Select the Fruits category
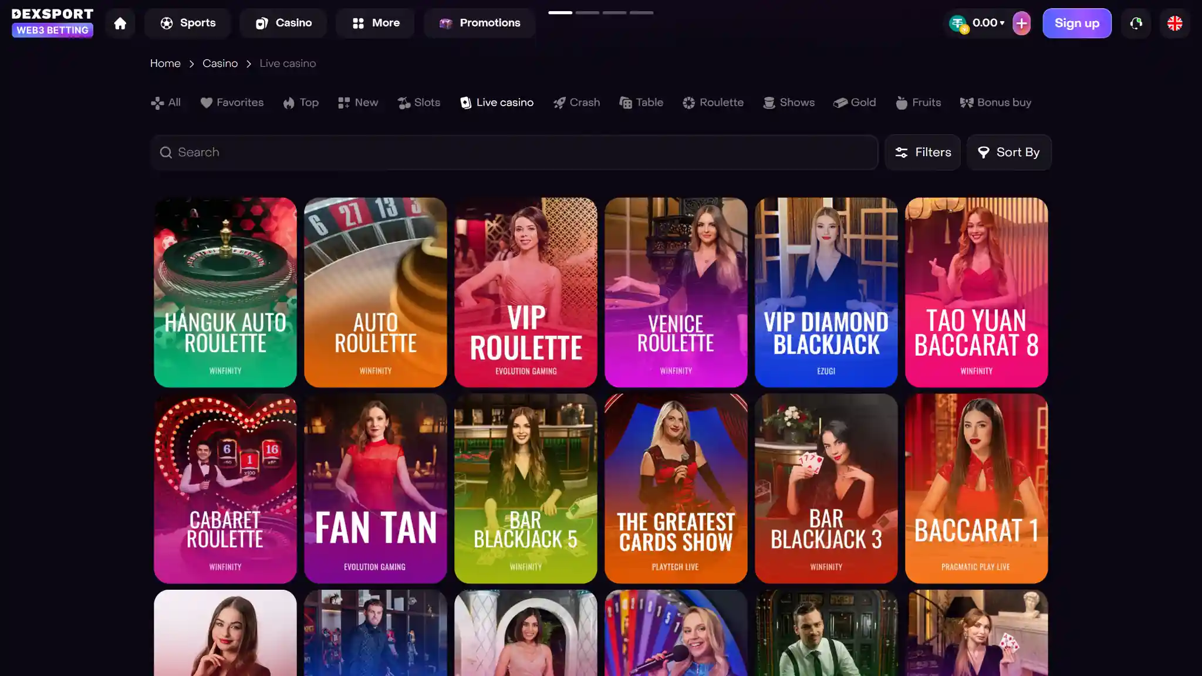 (919, 103)
